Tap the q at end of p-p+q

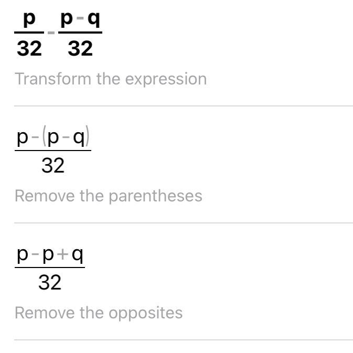[x=78, y=255]
